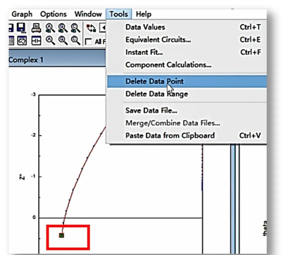Image resolution: width=286 pixels, height=255 pixels.
Task: Open the Options menu
Action: click(x=53, y=14)
